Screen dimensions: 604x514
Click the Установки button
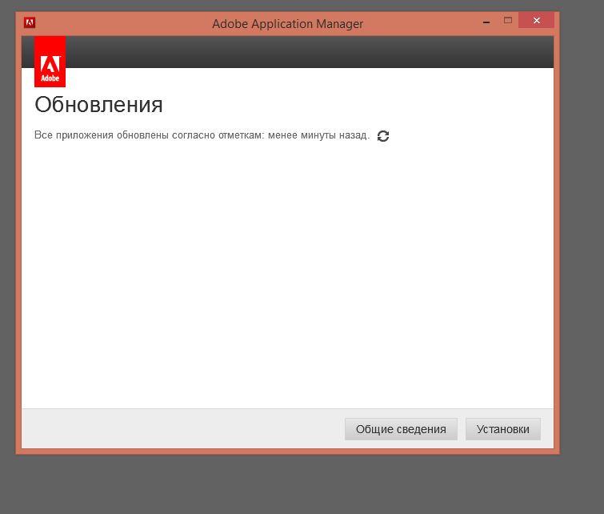coord(502,429)
